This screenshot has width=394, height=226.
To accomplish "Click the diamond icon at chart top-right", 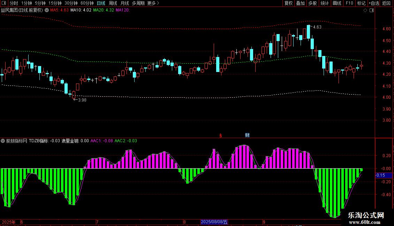I will tap(365, 10).
